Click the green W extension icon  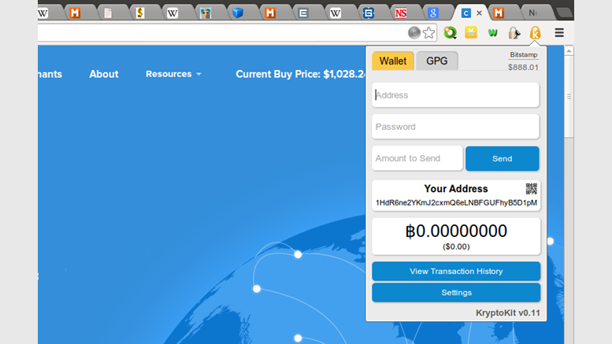492,33
